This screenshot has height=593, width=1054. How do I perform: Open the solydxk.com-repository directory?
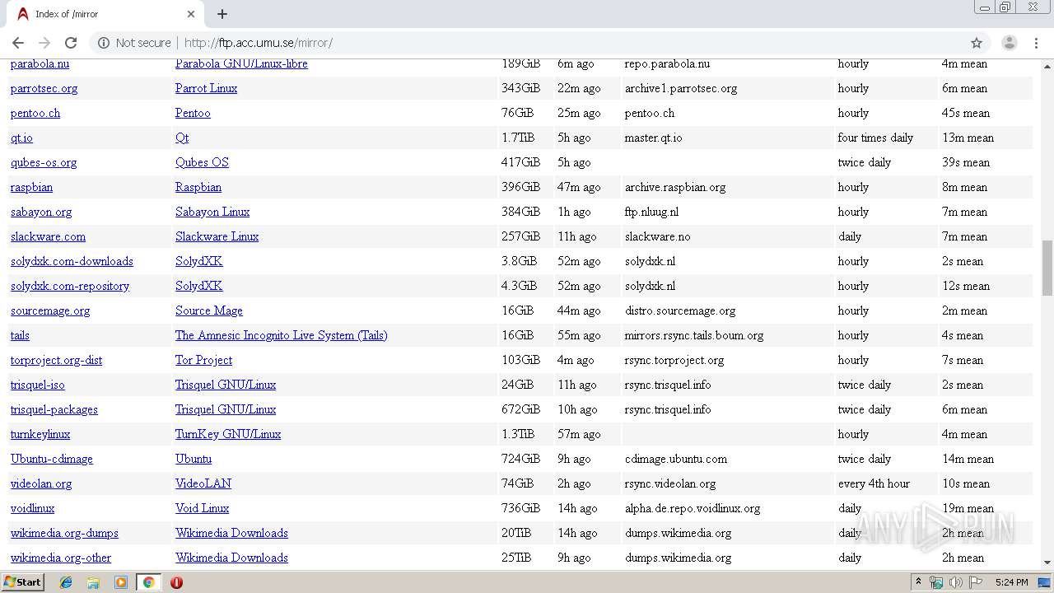[70, 286]
